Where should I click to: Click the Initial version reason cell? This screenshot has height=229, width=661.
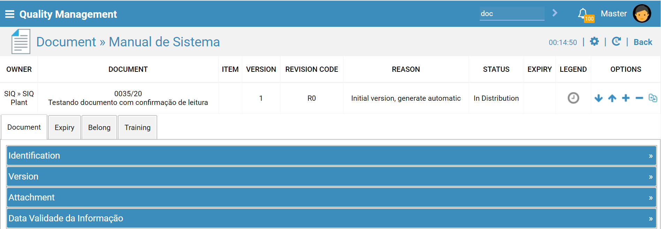[406, 98]
